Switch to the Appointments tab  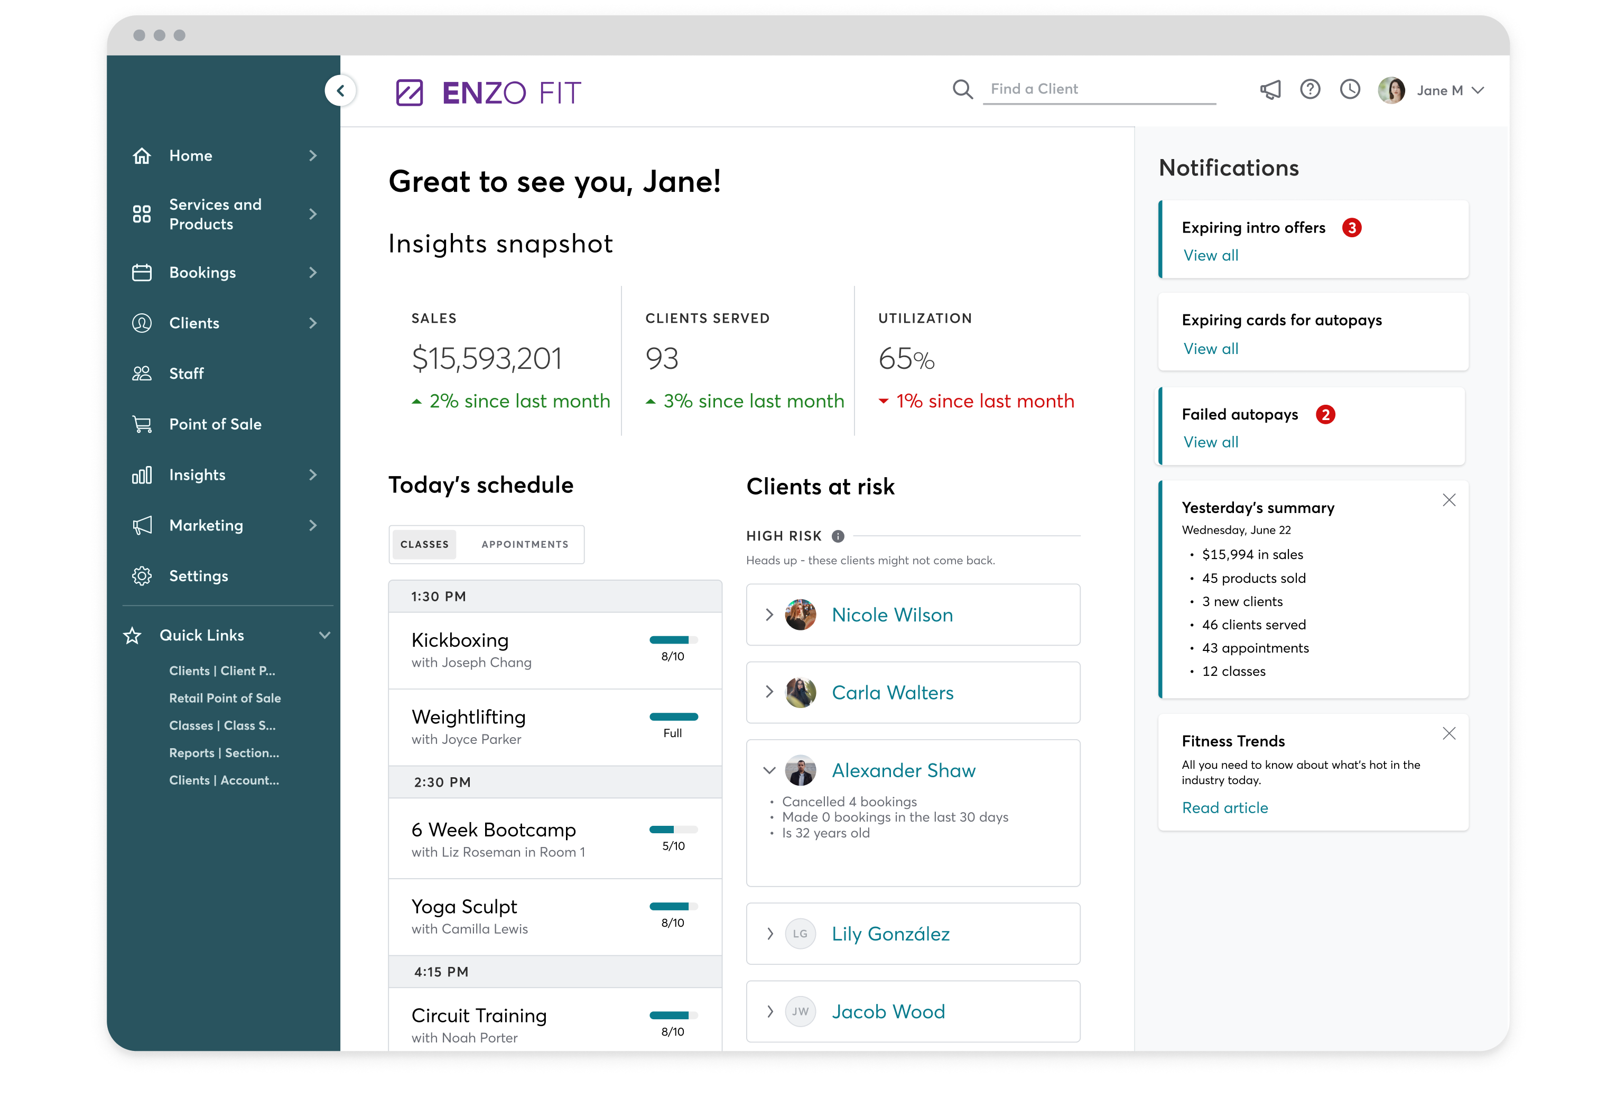(x=525, y=543)
